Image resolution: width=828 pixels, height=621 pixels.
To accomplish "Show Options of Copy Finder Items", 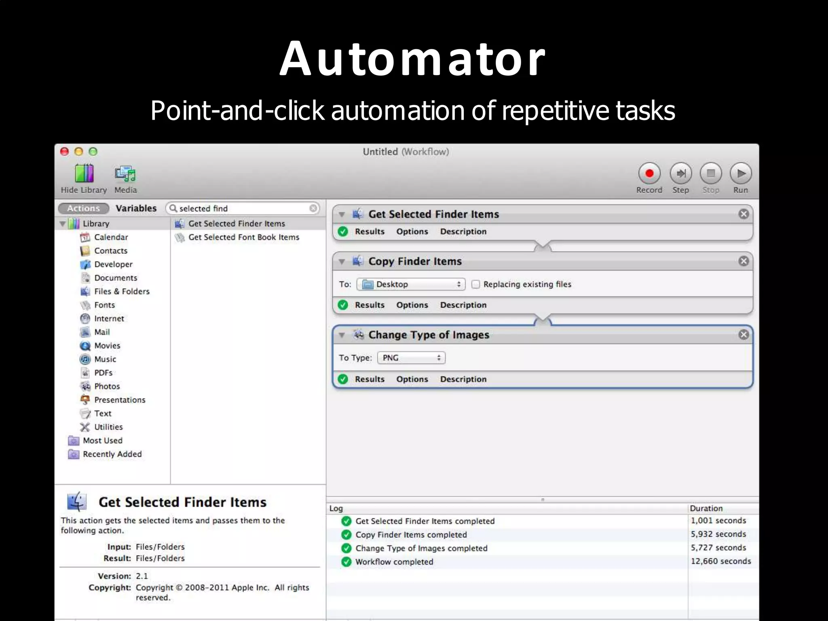I will click(412, 305).
